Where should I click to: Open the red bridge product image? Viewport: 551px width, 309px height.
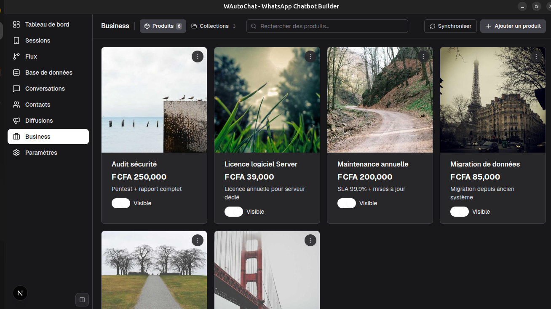(267, 270)
